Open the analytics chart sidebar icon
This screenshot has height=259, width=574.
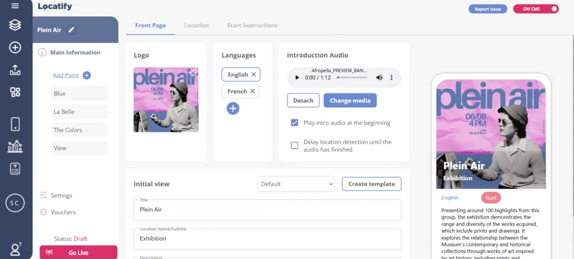click(15, 146)
